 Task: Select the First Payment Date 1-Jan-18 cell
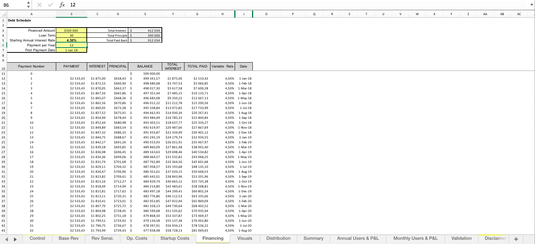(71, 50)
